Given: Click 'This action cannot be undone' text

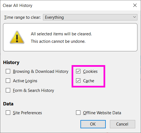Looking at the screenshot, I should [58, 41].
